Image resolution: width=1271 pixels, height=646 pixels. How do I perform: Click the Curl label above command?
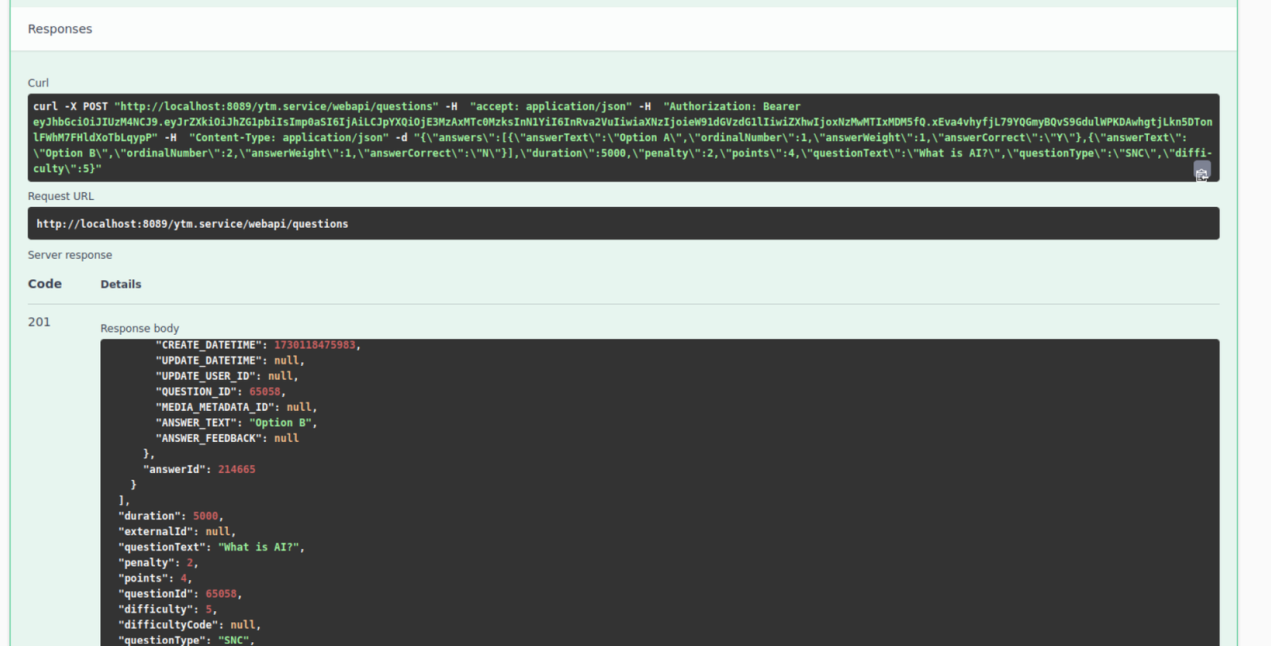[38, 83]
